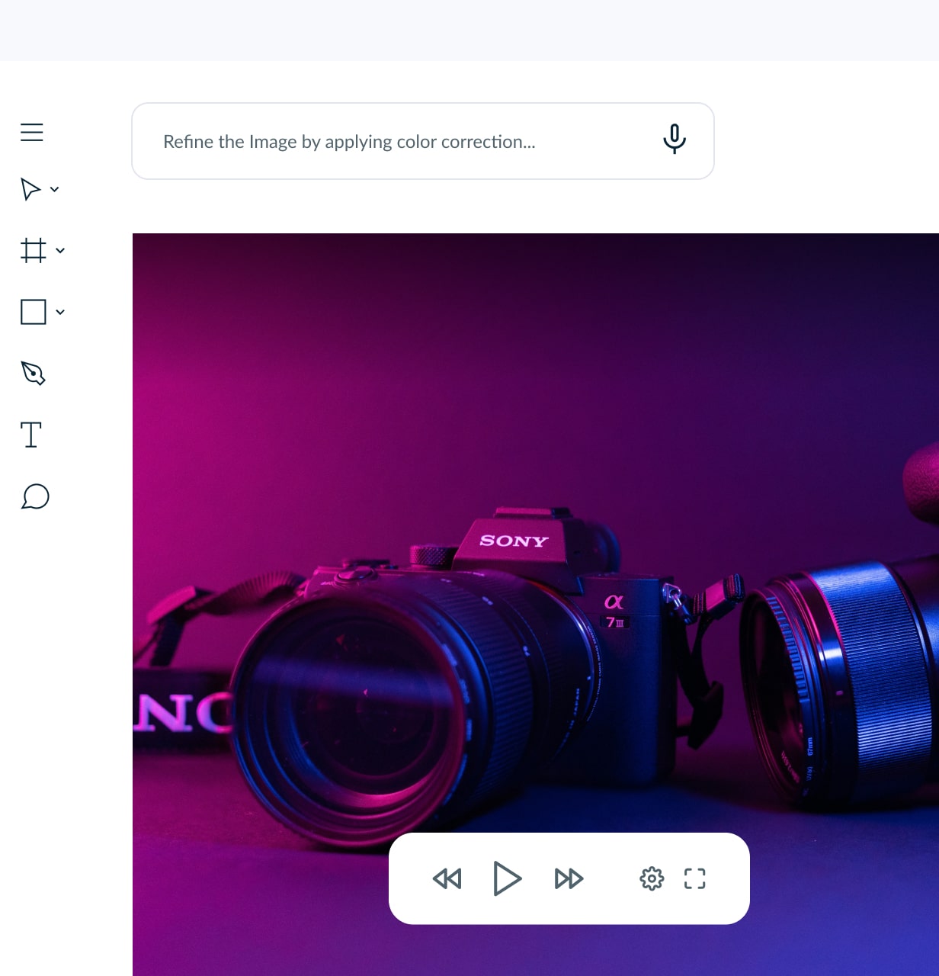Expand the pointer tool options chevron
Viewport: 939px width, 976px height.
[54, 189]
